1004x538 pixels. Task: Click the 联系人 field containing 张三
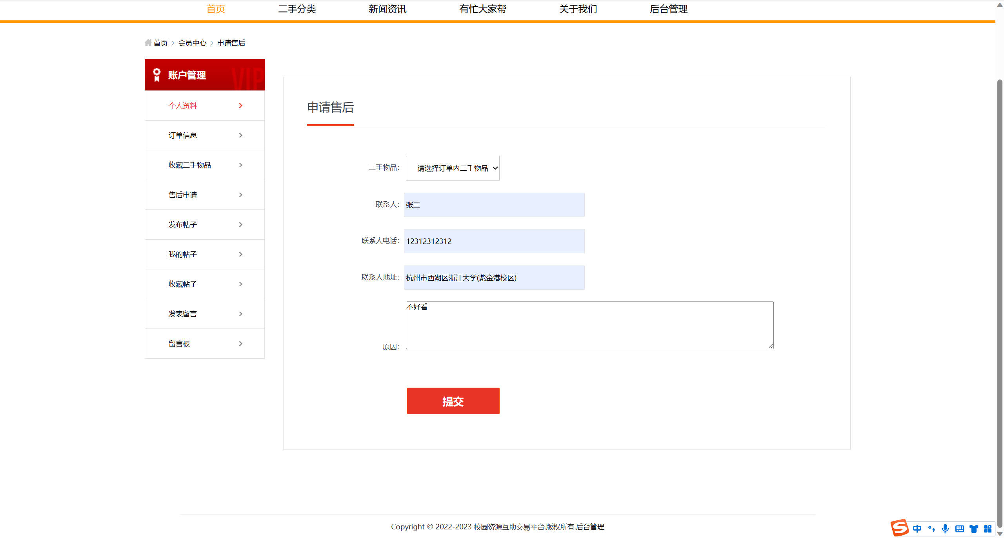pos(494,204)
